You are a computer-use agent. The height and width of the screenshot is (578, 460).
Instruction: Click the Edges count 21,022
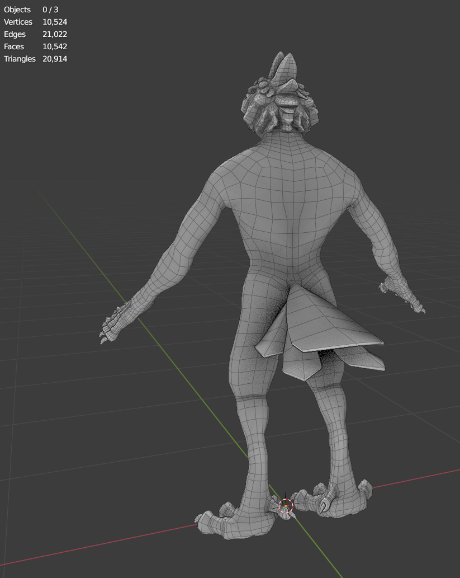point(55,34)
